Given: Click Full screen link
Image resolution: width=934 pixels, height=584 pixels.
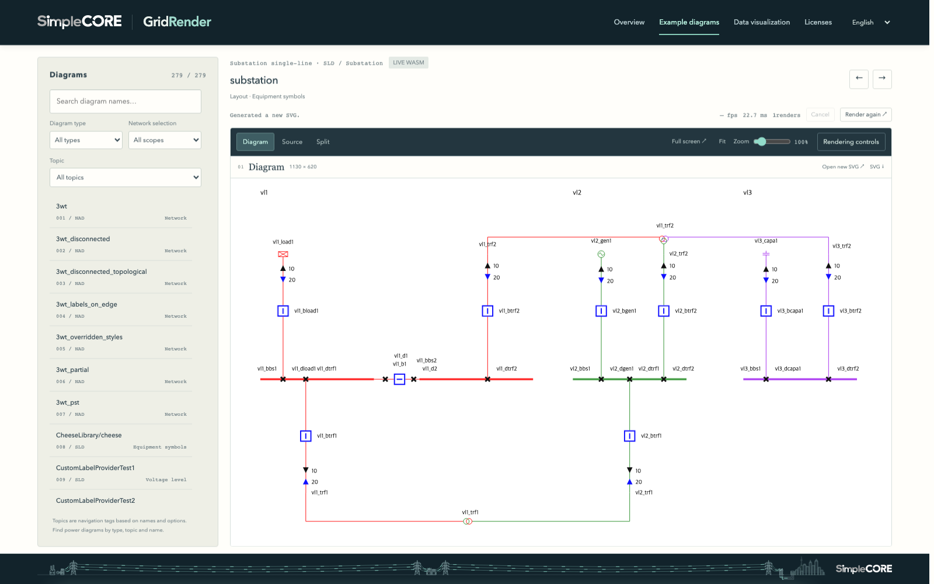Looking at the screenshot, I should [689, 141].
